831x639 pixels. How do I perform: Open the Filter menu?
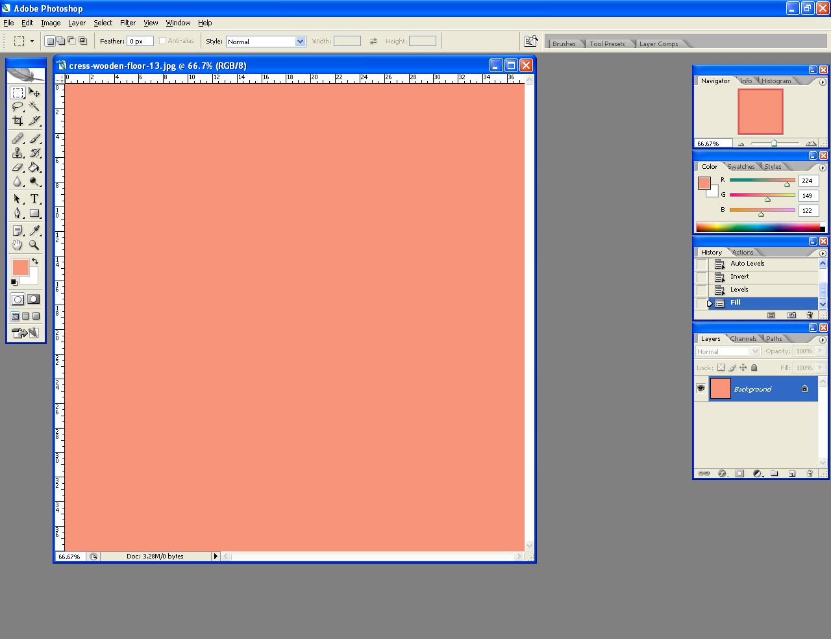127,23
